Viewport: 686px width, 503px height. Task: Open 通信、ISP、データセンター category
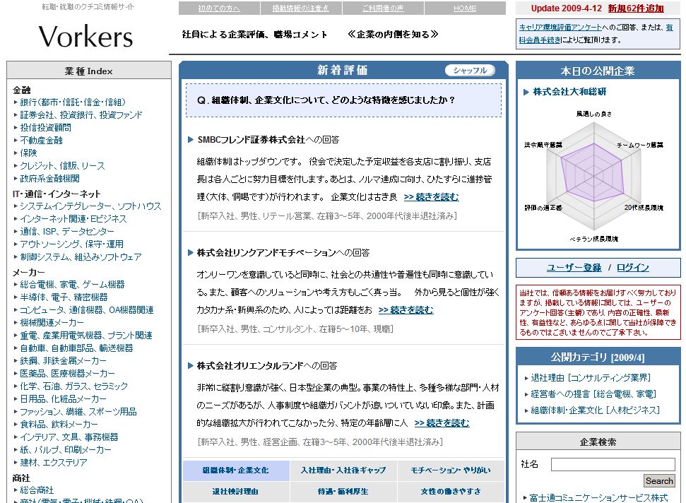tap(67, 232)
